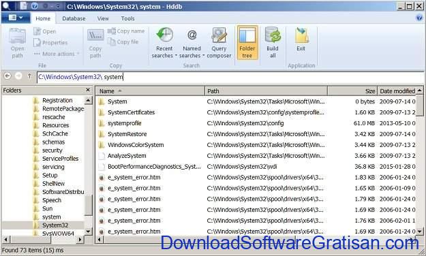Click the quick access help icon in title bar
The width and height of the screenshot is (426, 256).
pyautogui.click(x=35, y=6)
